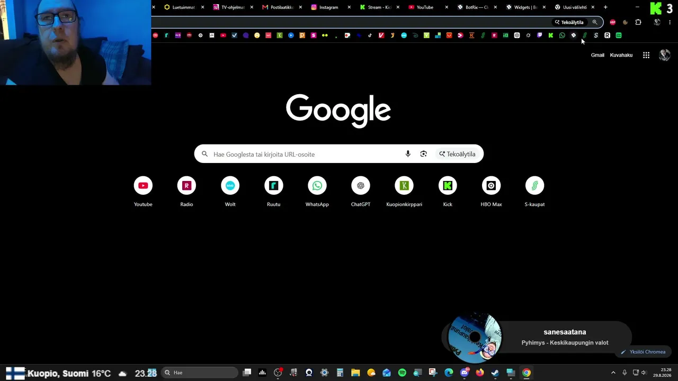Open the Chrome extensions puzzle icon
The width and height of the screenshot is (678, 381).
click(638, 22)
